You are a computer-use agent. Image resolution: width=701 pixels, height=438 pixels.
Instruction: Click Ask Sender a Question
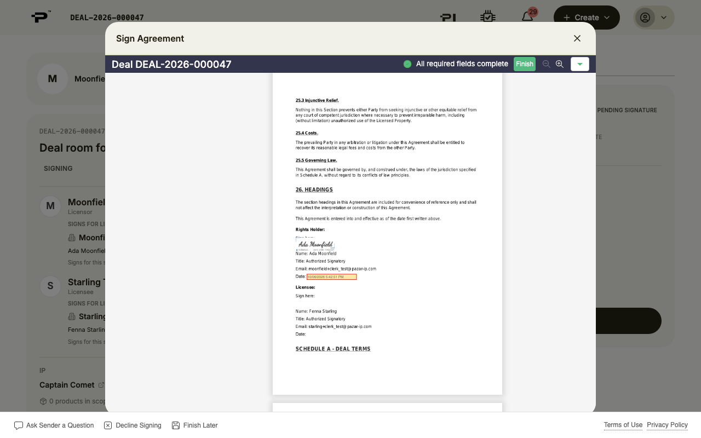tap(54, 425)
